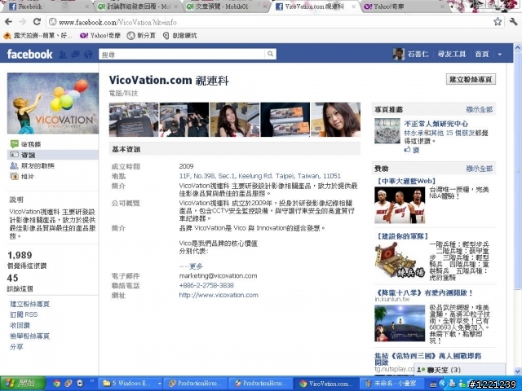
Task: Click the 首頁 home link in header
Action: [x=482, y=55]
